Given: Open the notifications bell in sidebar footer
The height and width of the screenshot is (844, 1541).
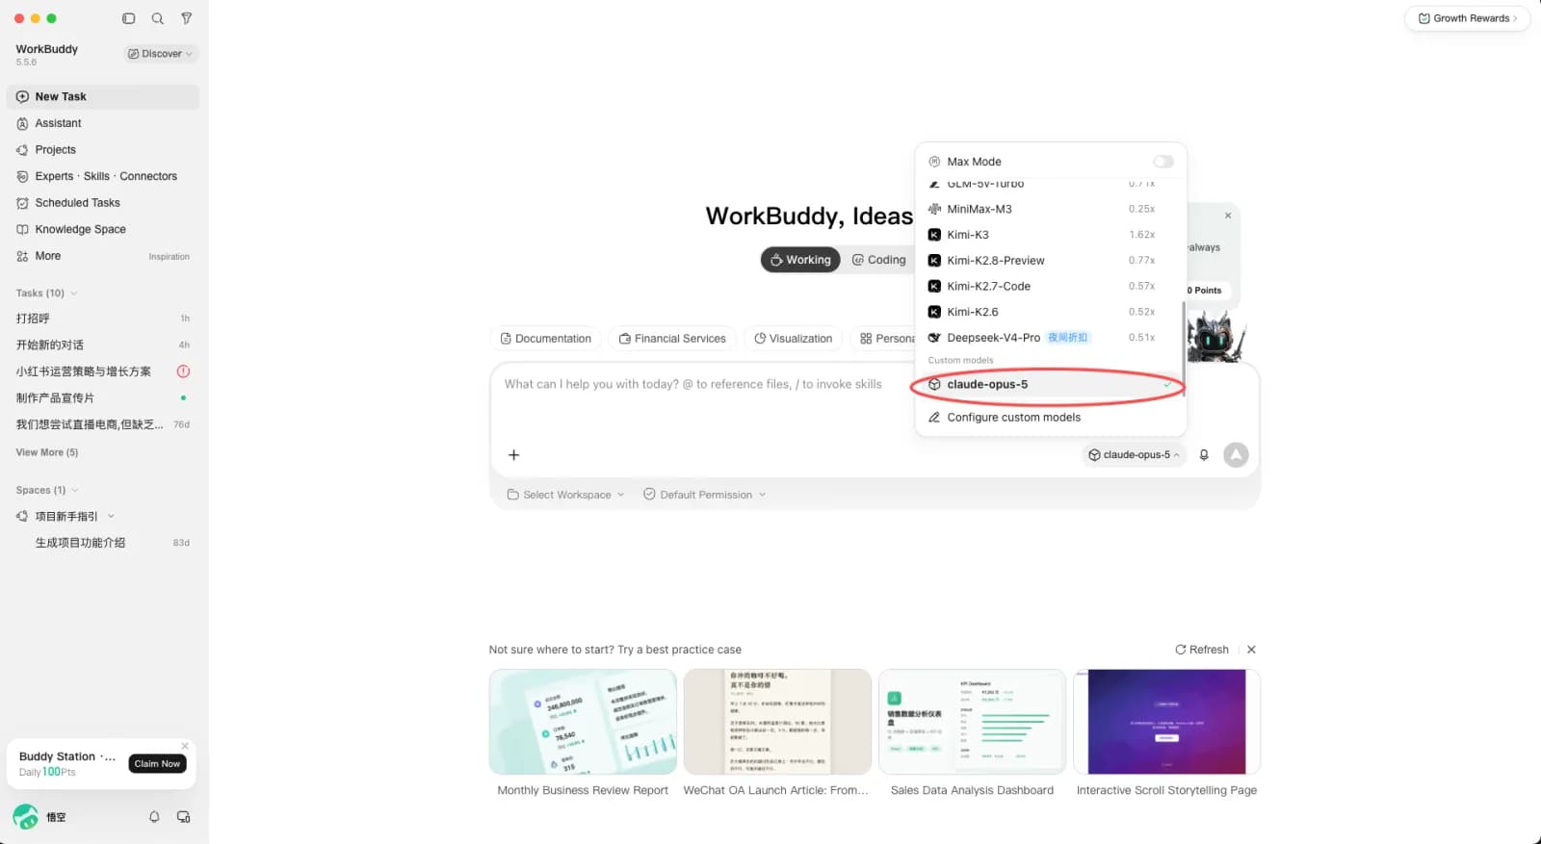Looking at the screenshot, I should (154, 817).
